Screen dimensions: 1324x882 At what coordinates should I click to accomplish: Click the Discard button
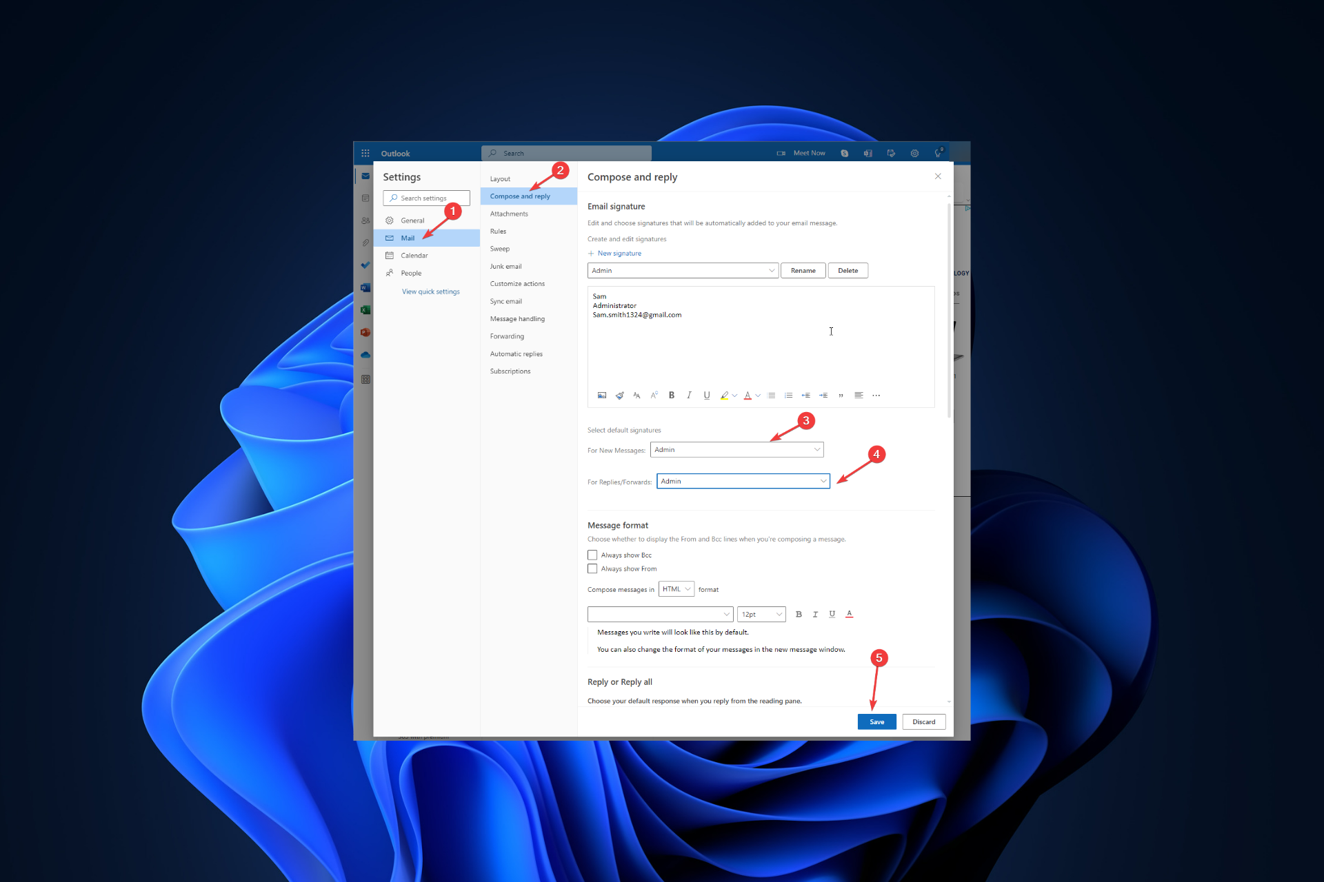921,721
